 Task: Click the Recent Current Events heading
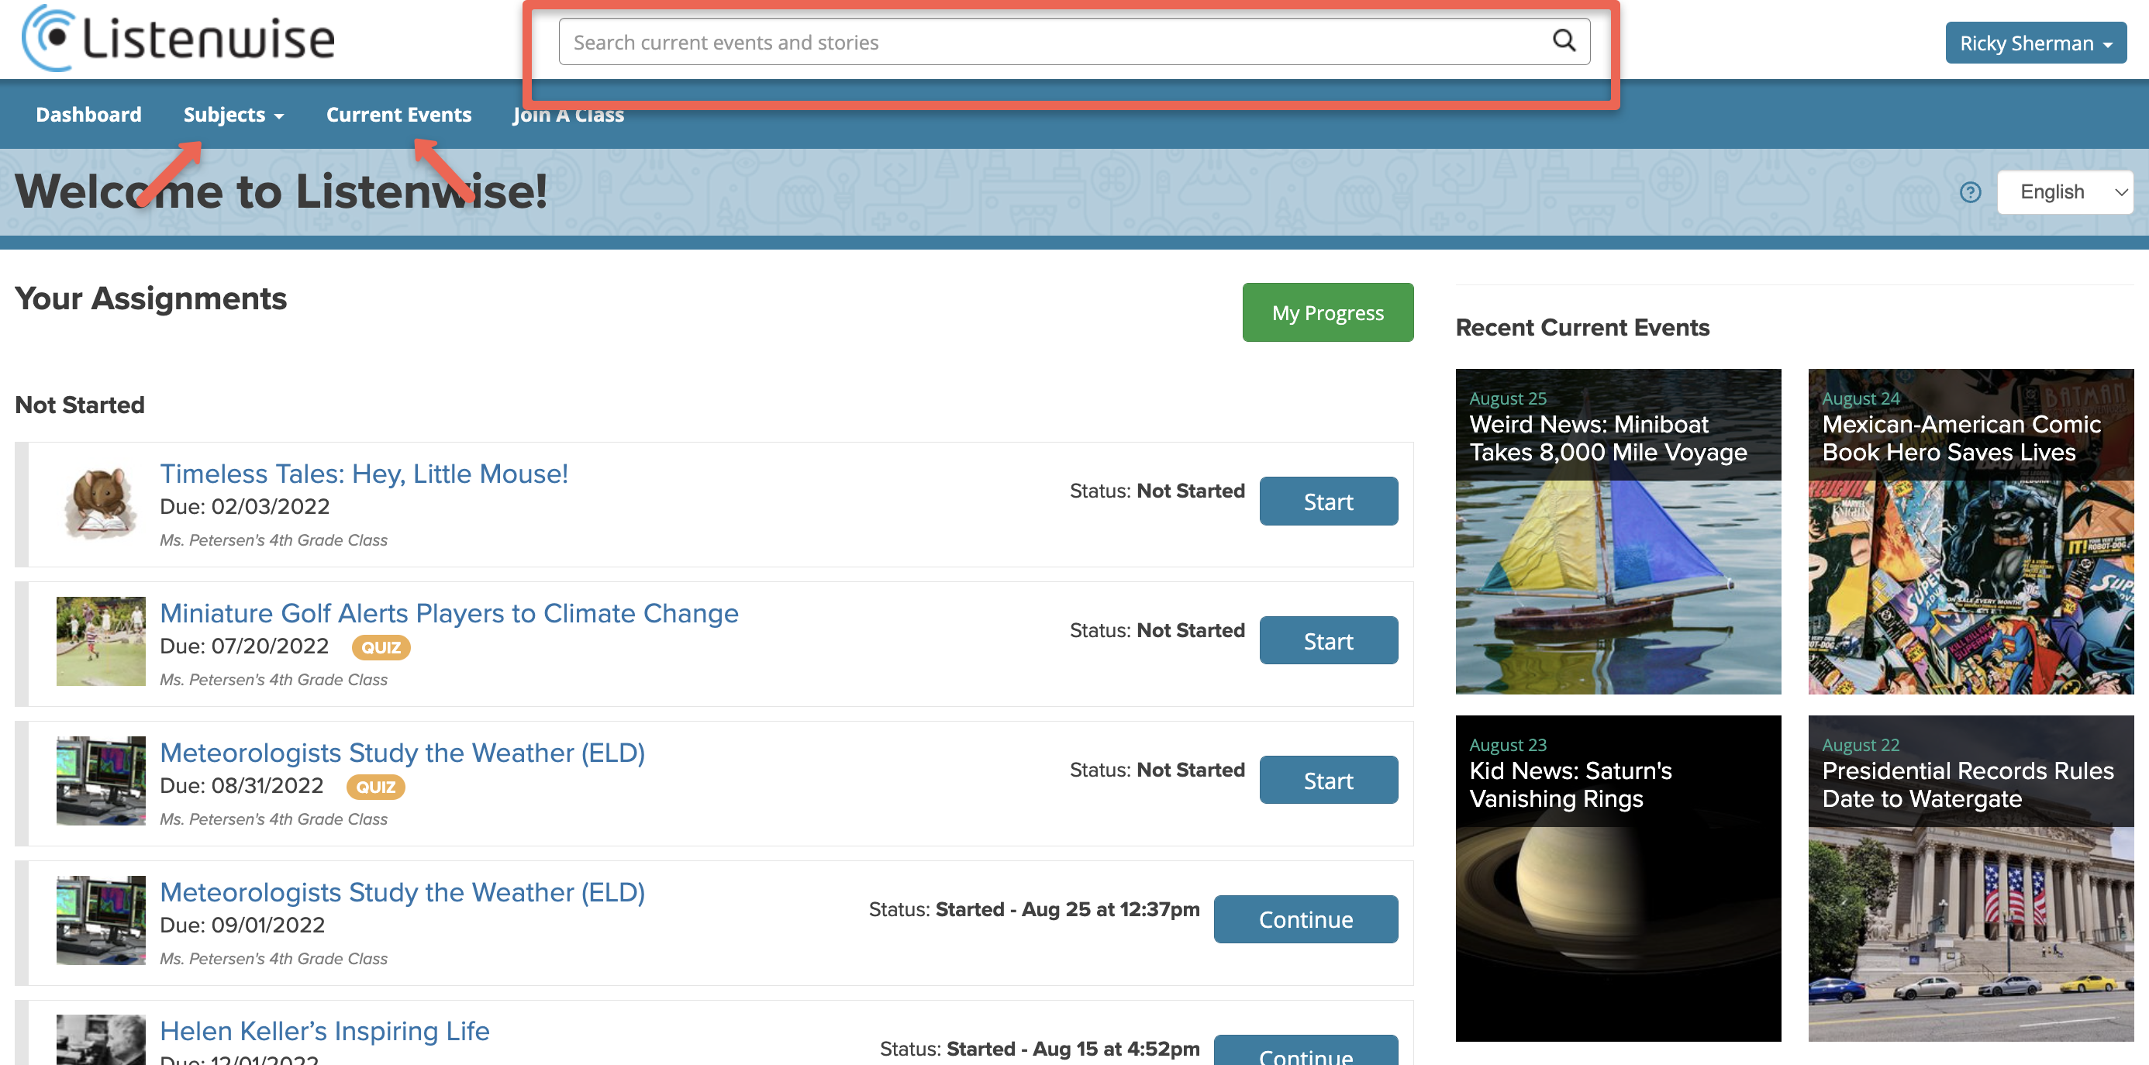[1582, 327]
